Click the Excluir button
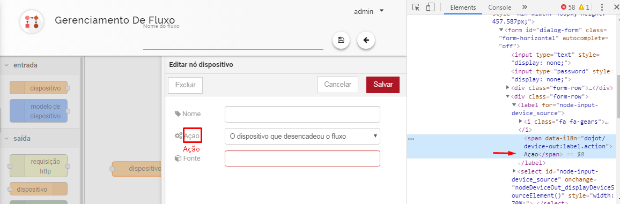The width and height of the screenshot is (620, 204). pyautogui.click(x=185, y=85)
